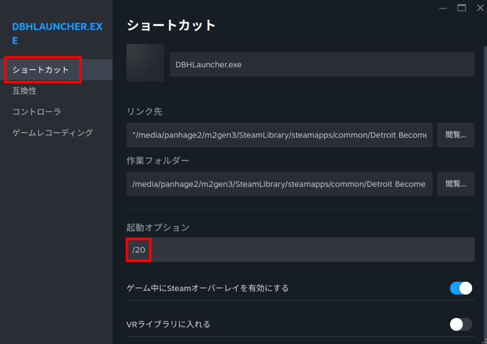Click the 作業フォルダー path field
The width and height of the screenshot is (487, 344).
(279, 184)
